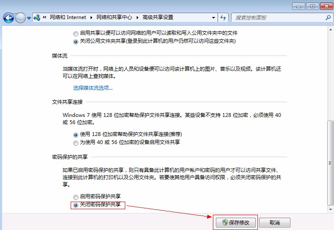Select 关闭密码保护共享 radio option
Screen dimensions: 334x230
pos(76,205)
